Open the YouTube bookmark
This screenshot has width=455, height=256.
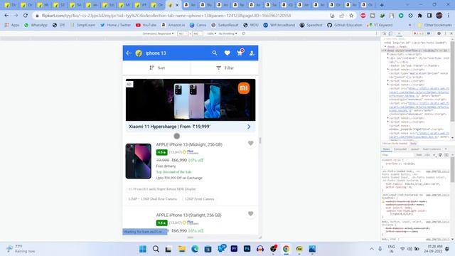[146, 26]
